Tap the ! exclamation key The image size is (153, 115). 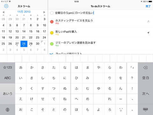[x=132, y=88]
